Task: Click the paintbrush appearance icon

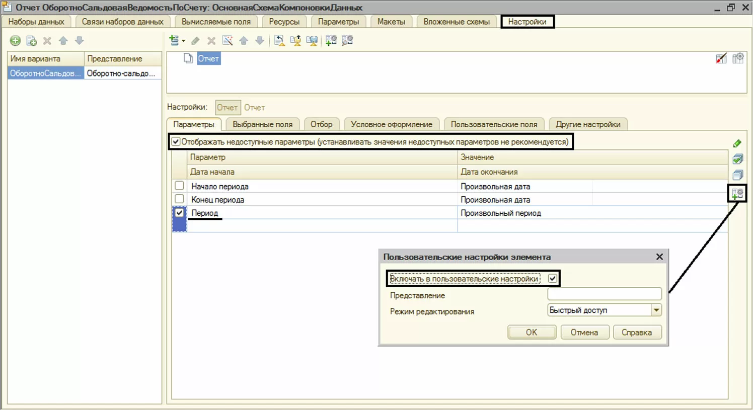Action: click(x=721, y=59)
